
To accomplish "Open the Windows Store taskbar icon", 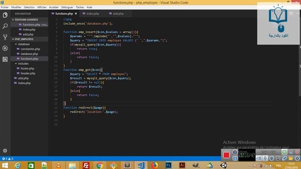I will [31, 165].
